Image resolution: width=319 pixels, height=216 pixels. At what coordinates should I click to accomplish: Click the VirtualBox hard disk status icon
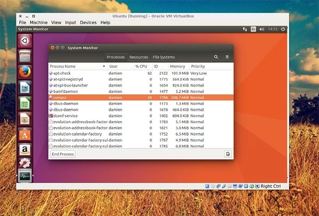click(207, 186)
